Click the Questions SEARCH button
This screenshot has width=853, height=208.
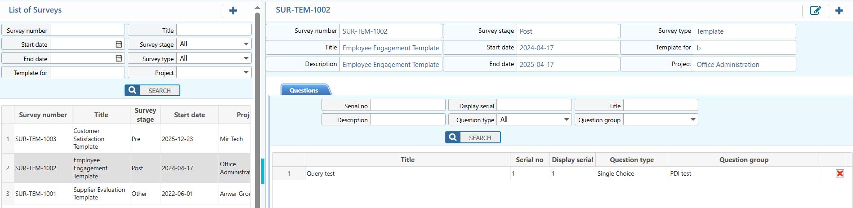click(473, 138)
